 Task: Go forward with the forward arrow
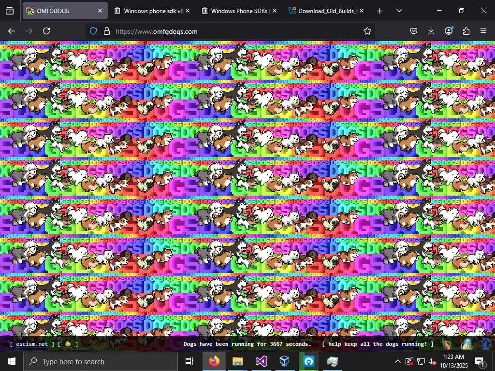tap(29, 31)
